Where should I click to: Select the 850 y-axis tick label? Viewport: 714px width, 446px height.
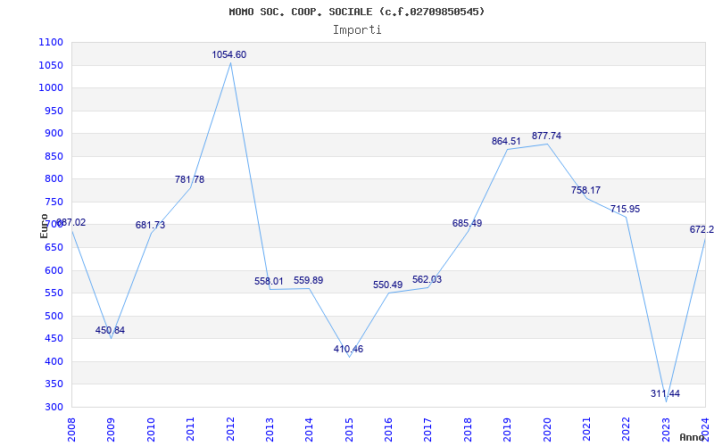tap(54, 156)
